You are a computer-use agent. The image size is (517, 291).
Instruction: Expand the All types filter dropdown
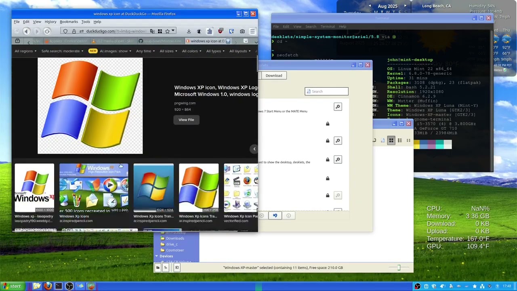[216, 51]
